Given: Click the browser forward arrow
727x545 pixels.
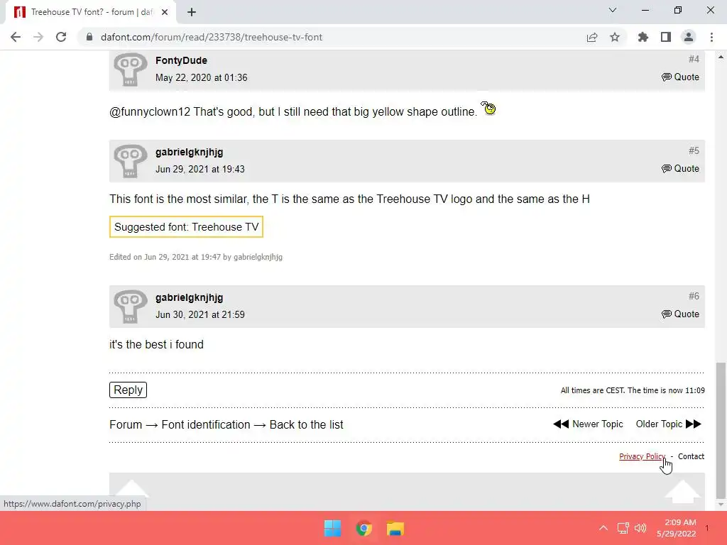Looking at the screenshot, I should pos(38,37).
